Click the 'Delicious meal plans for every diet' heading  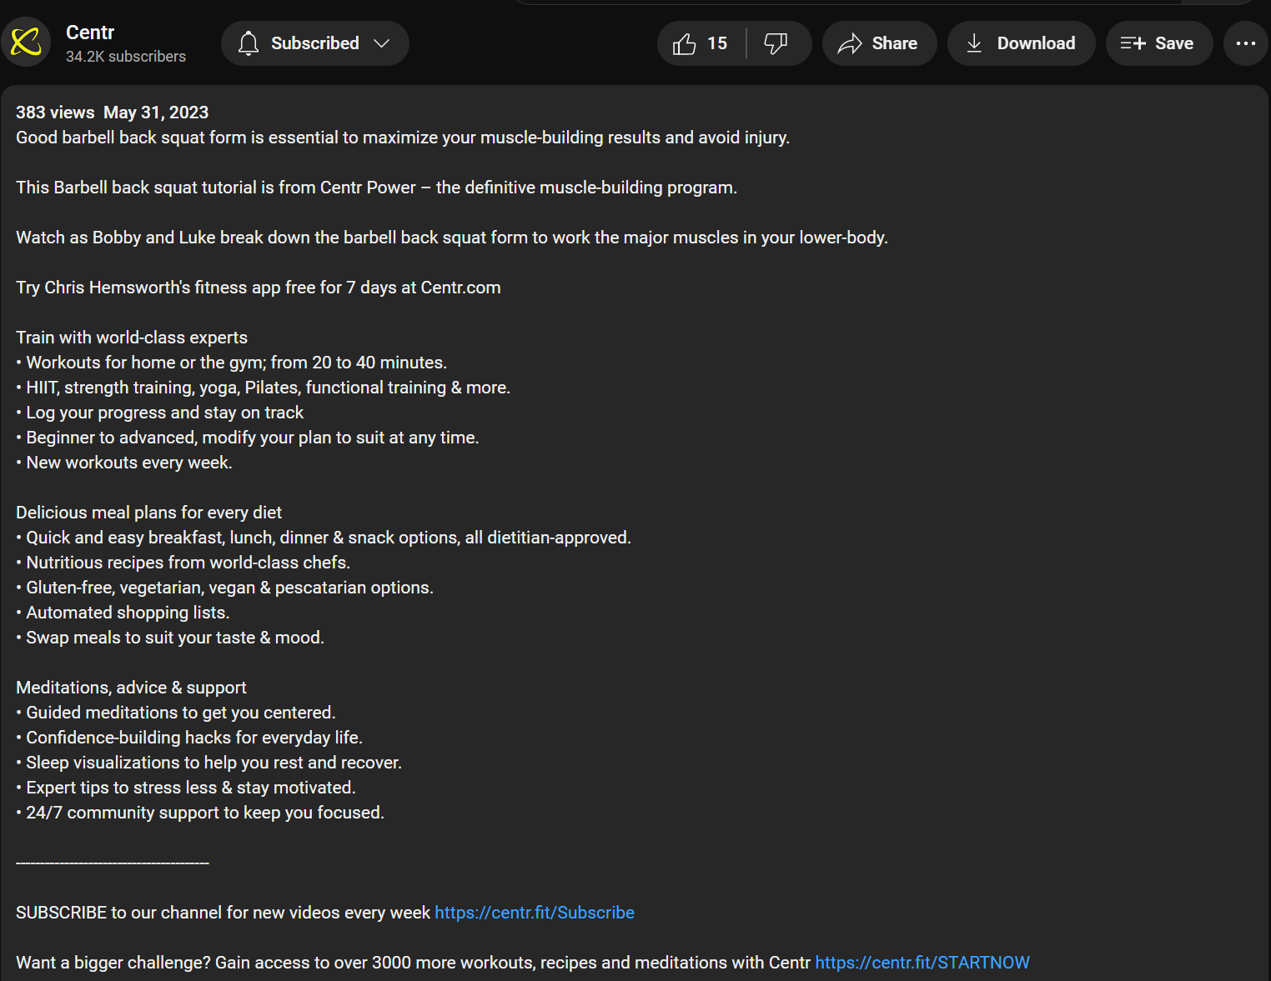(148, 513)
